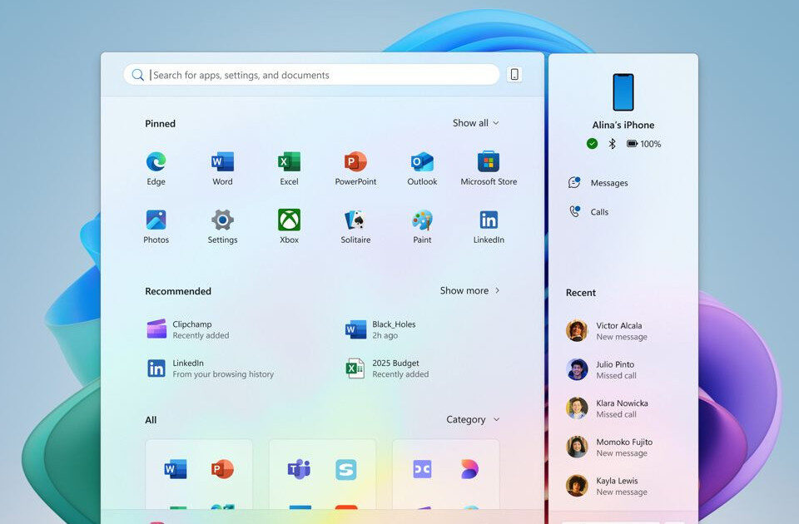
Task: Click the search magnifier icon
Action: click(x=137, y=75)
